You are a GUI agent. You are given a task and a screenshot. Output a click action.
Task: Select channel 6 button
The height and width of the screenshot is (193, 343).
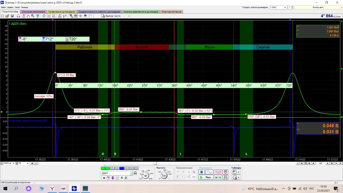131,168
